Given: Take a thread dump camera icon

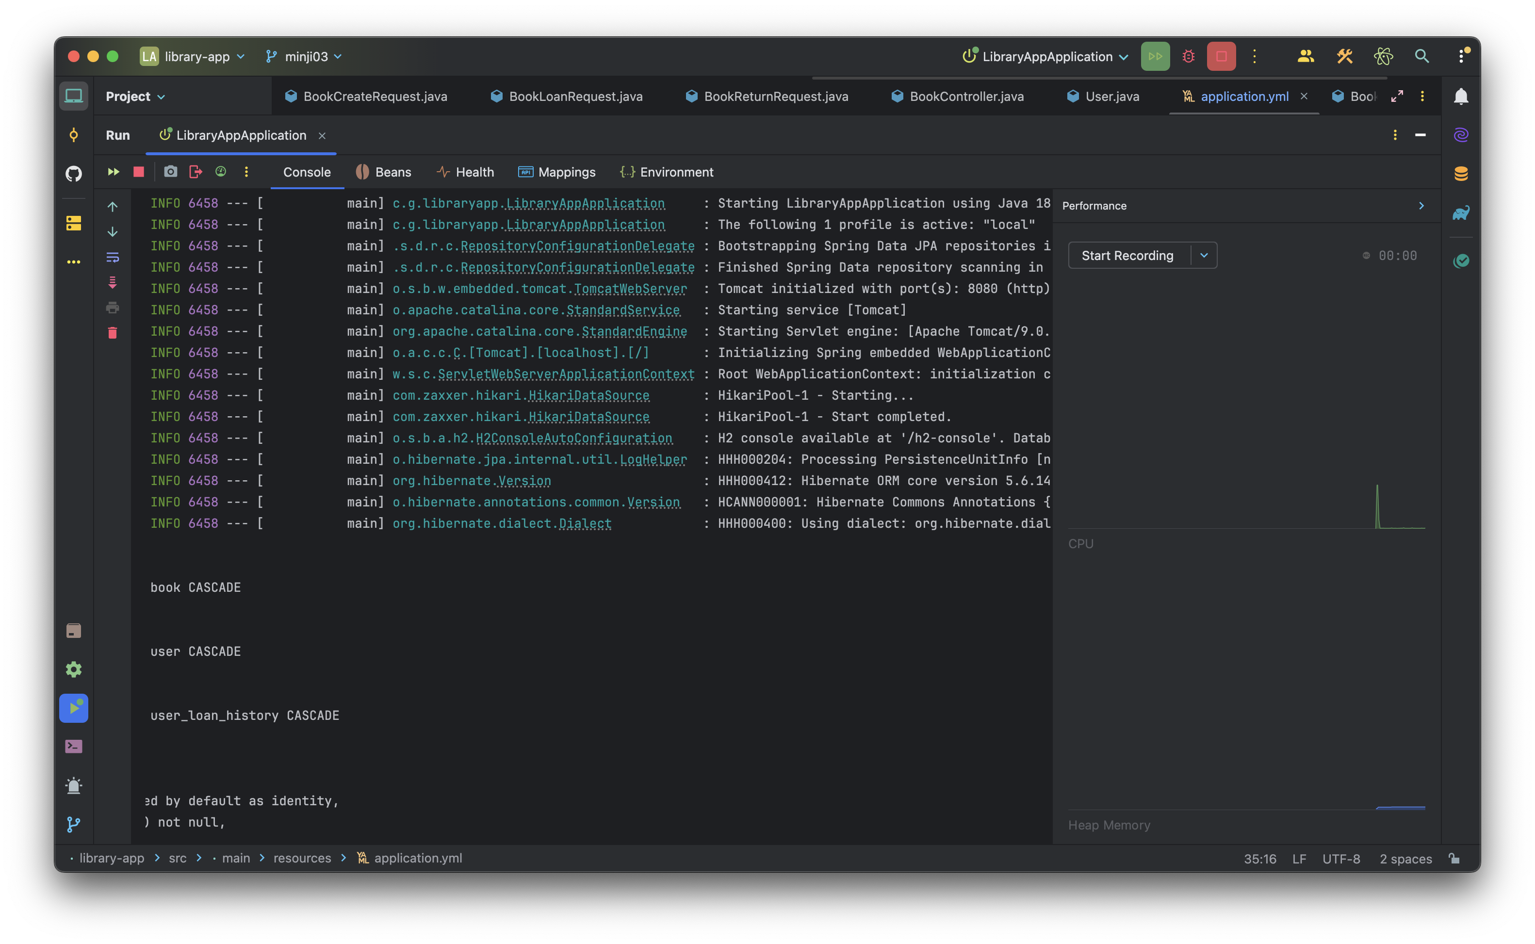Looking at the screenshot, I should coord(170,172).
